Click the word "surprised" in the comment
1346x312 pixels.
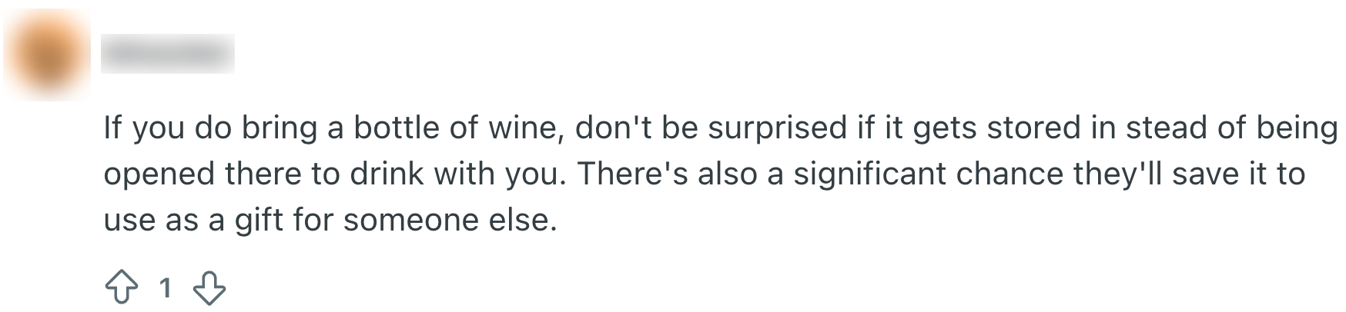[x=777, y=128]
